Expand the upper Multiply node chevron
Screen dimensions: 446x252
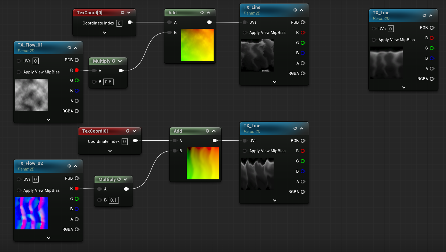click(x=120, y=61)
